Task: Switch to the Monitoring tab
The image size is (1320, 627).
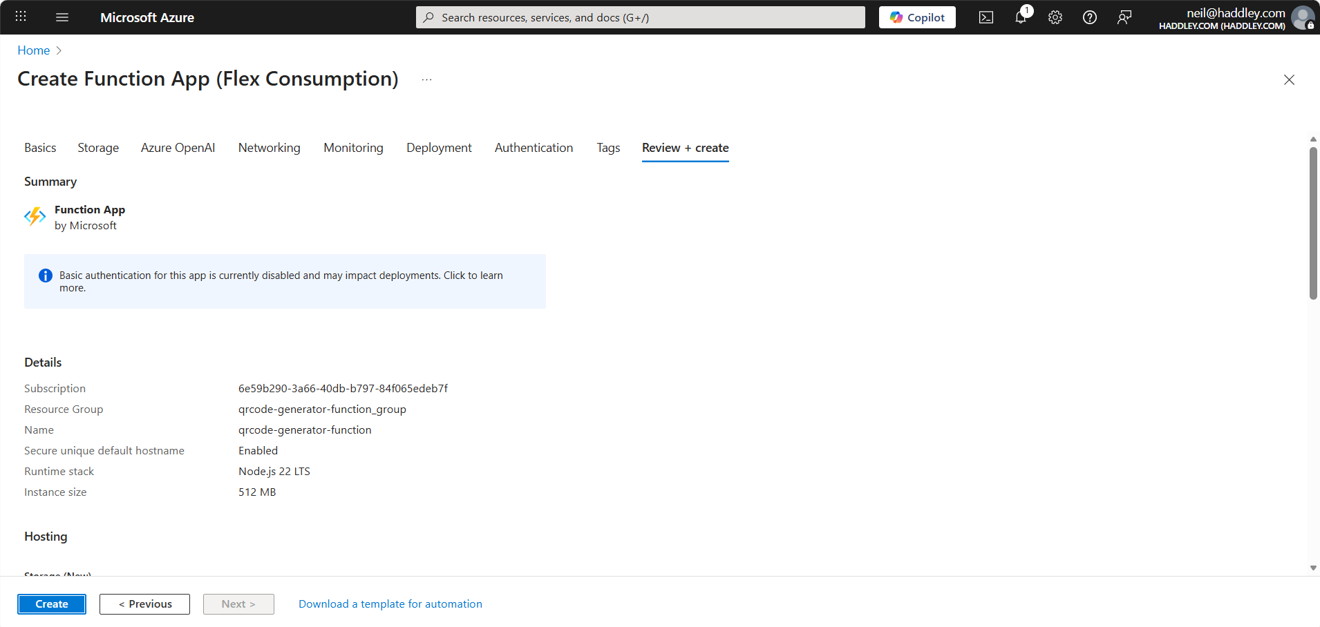Action: tap(353, 147)
